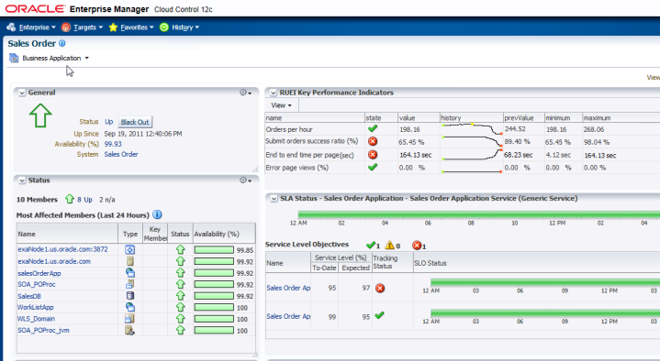Screen dimensions: 660x361
Task: Click the availability bar for SOA_POProc_jvm
Action: coord(214,331)
